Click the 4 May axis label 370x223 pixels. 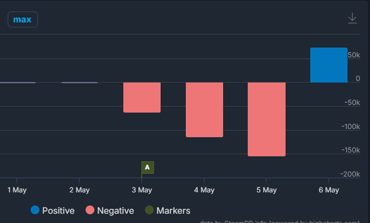204,190
